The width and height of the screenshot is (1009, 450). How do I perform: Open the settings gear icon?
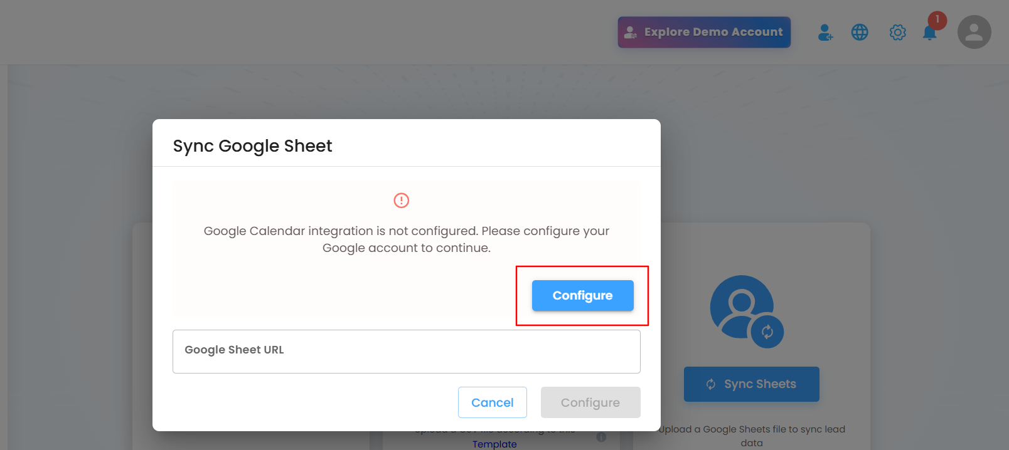898,32
